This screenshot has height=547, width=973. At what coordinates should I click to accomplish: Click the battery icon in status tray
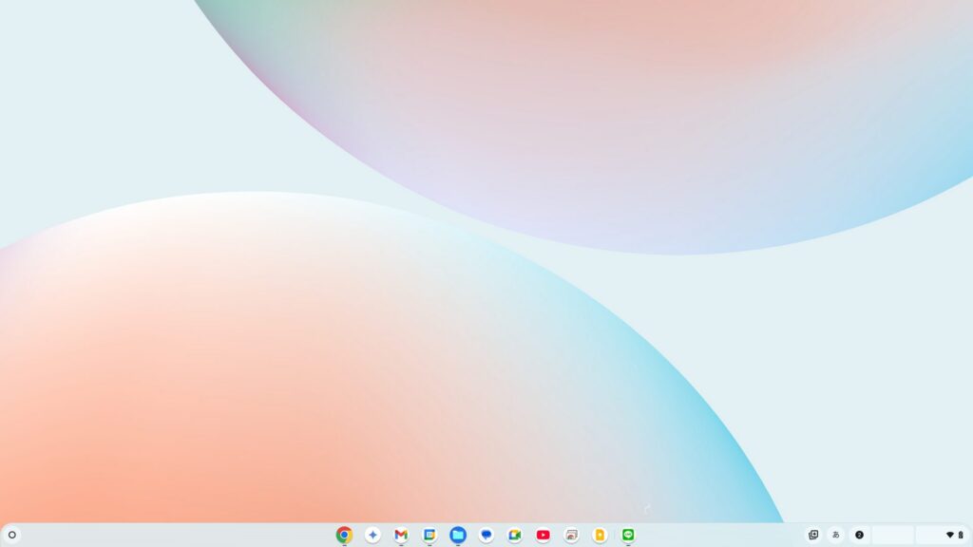961,535
